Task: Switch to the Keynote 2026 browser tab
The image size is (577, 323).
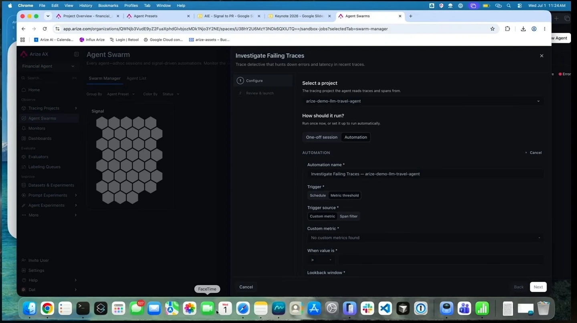Action: [299, 16]
